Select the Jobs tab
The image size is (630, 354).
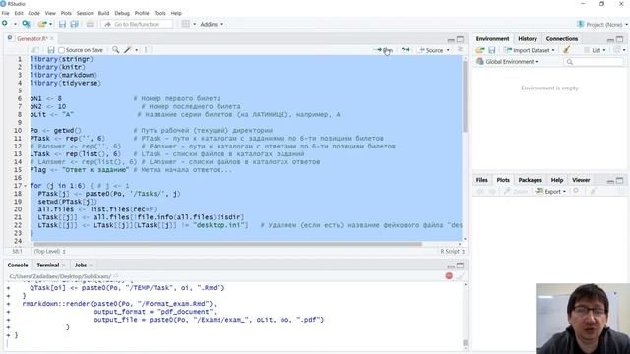tap(81, 265)
